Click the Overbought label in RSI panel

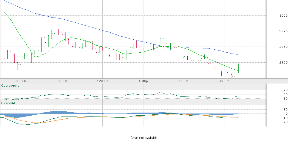pyautogui.click(x=10, y=86)
